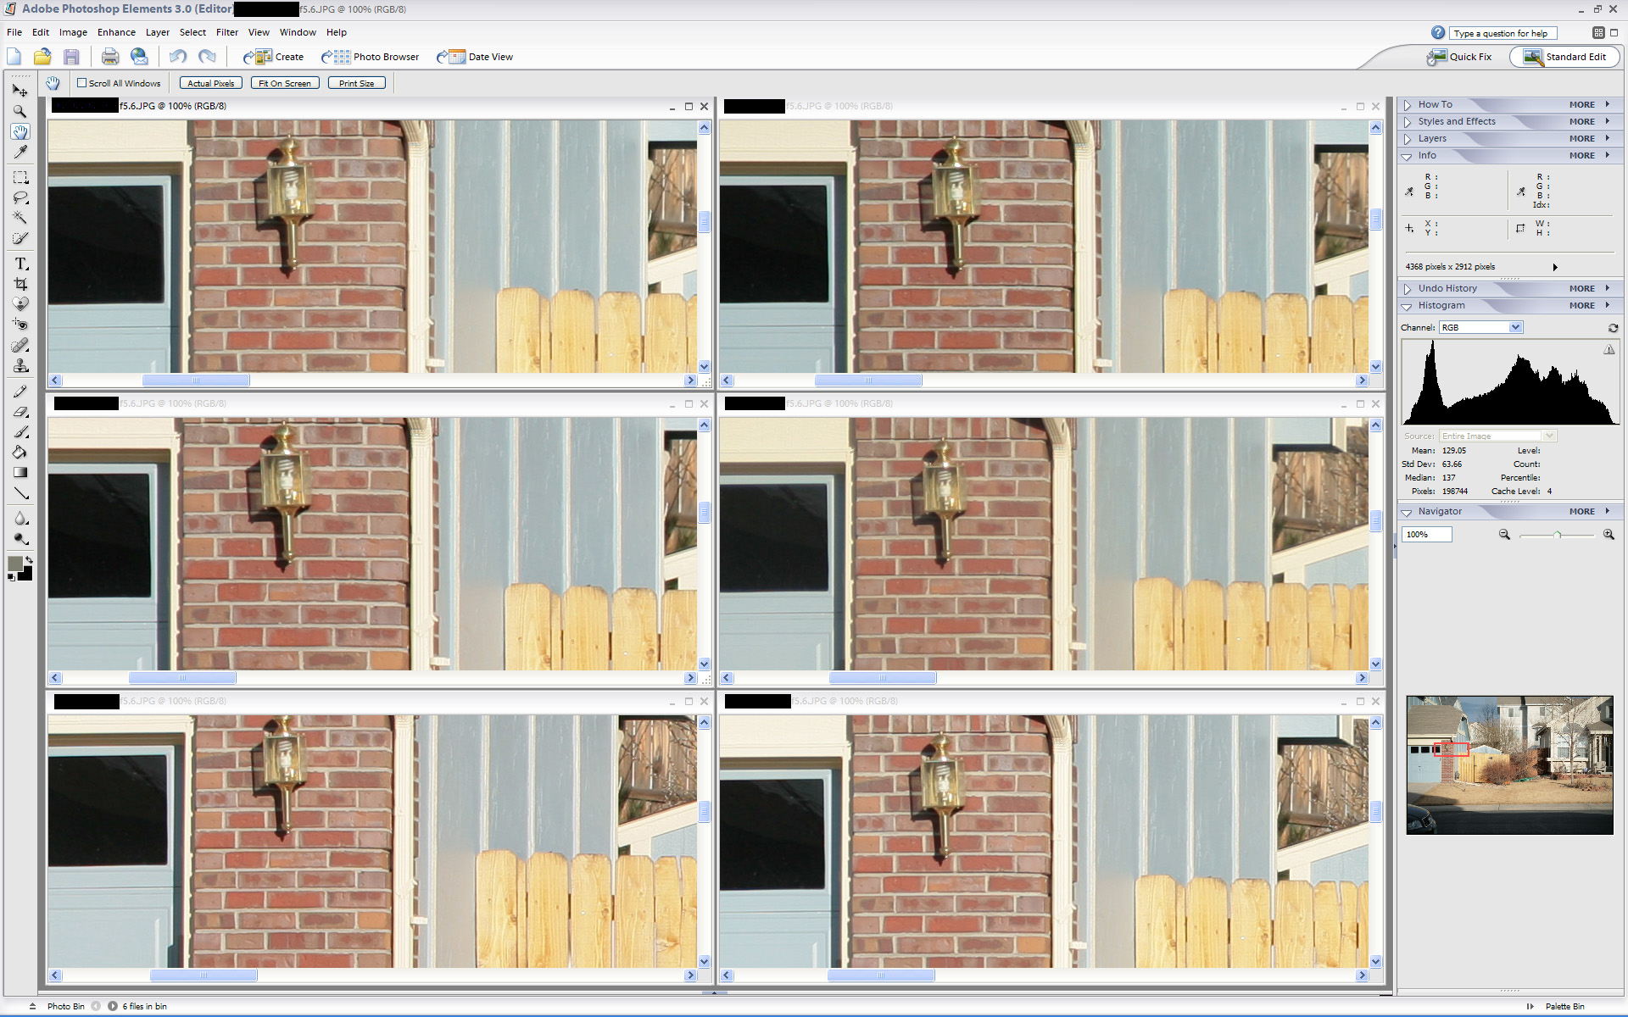
Task: Select the Lasso tool
Action: click(x=20, y=197)
